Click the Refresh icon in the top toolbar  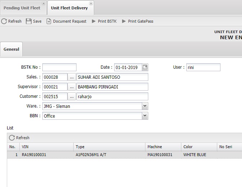tap(4, 21)
